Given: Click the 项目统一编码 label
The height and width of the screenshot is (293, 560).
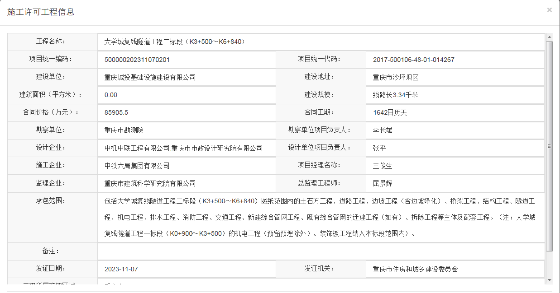Looking at the screenshot, I should coord(51,59).
